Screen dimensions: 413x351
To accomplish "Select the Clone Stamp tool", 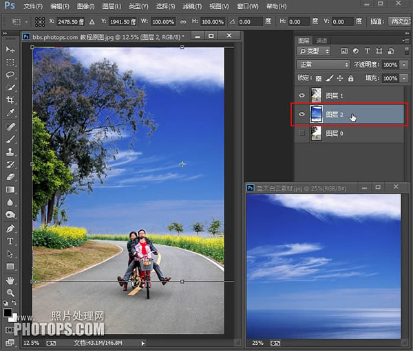I will point(10,152).
